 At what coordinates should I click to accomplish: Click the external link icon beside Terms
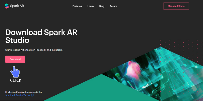point(32,95)
